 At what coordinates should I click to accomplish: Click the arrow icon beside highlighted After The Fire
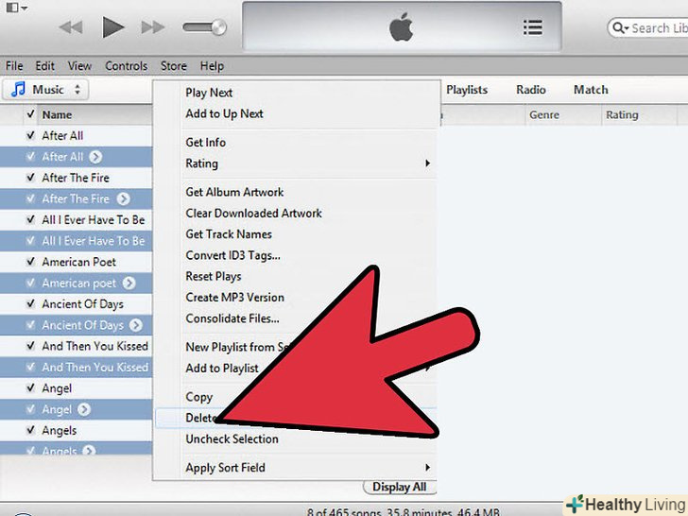[124, 198]
